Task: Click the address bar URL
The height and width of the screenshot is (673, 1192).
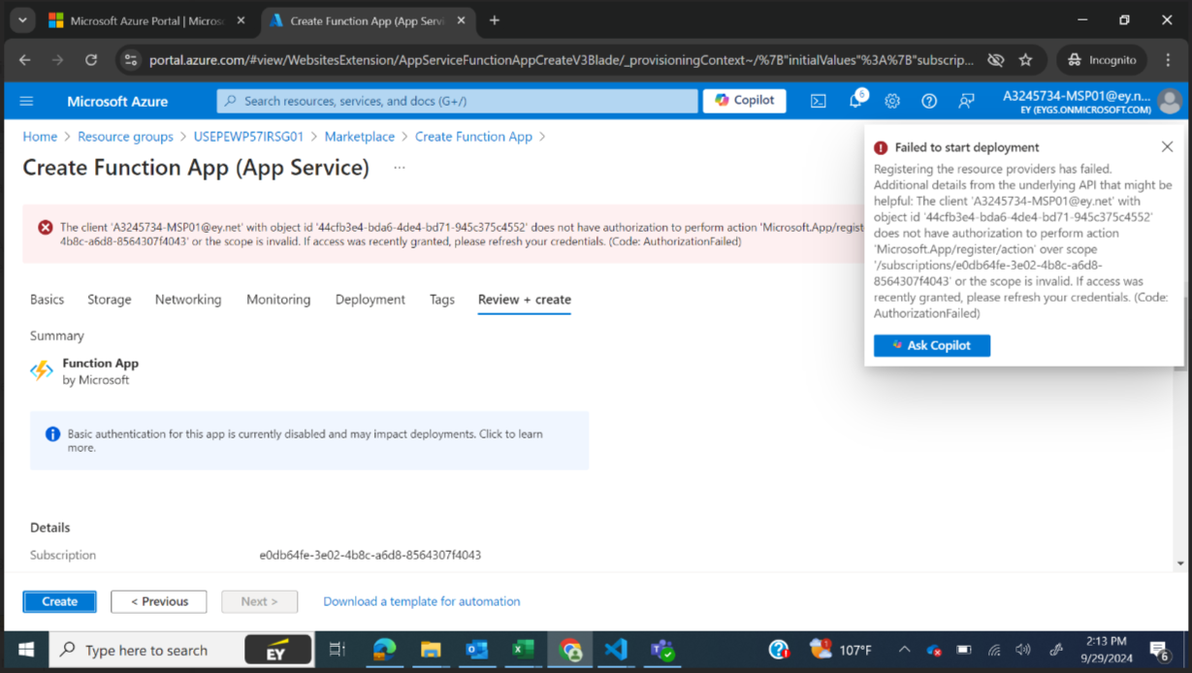Action: pyautogui.click(x=561, y=60)
